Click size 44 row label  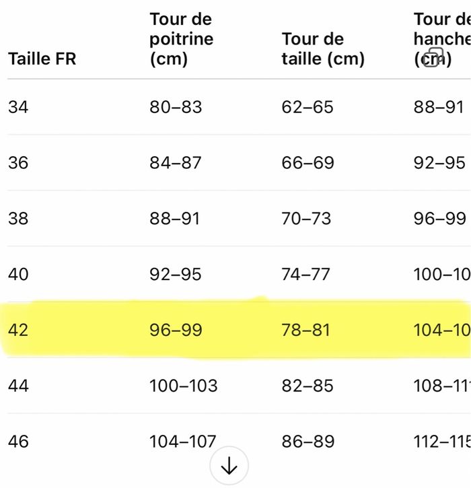pyautogui.click(x=18, y=386)
